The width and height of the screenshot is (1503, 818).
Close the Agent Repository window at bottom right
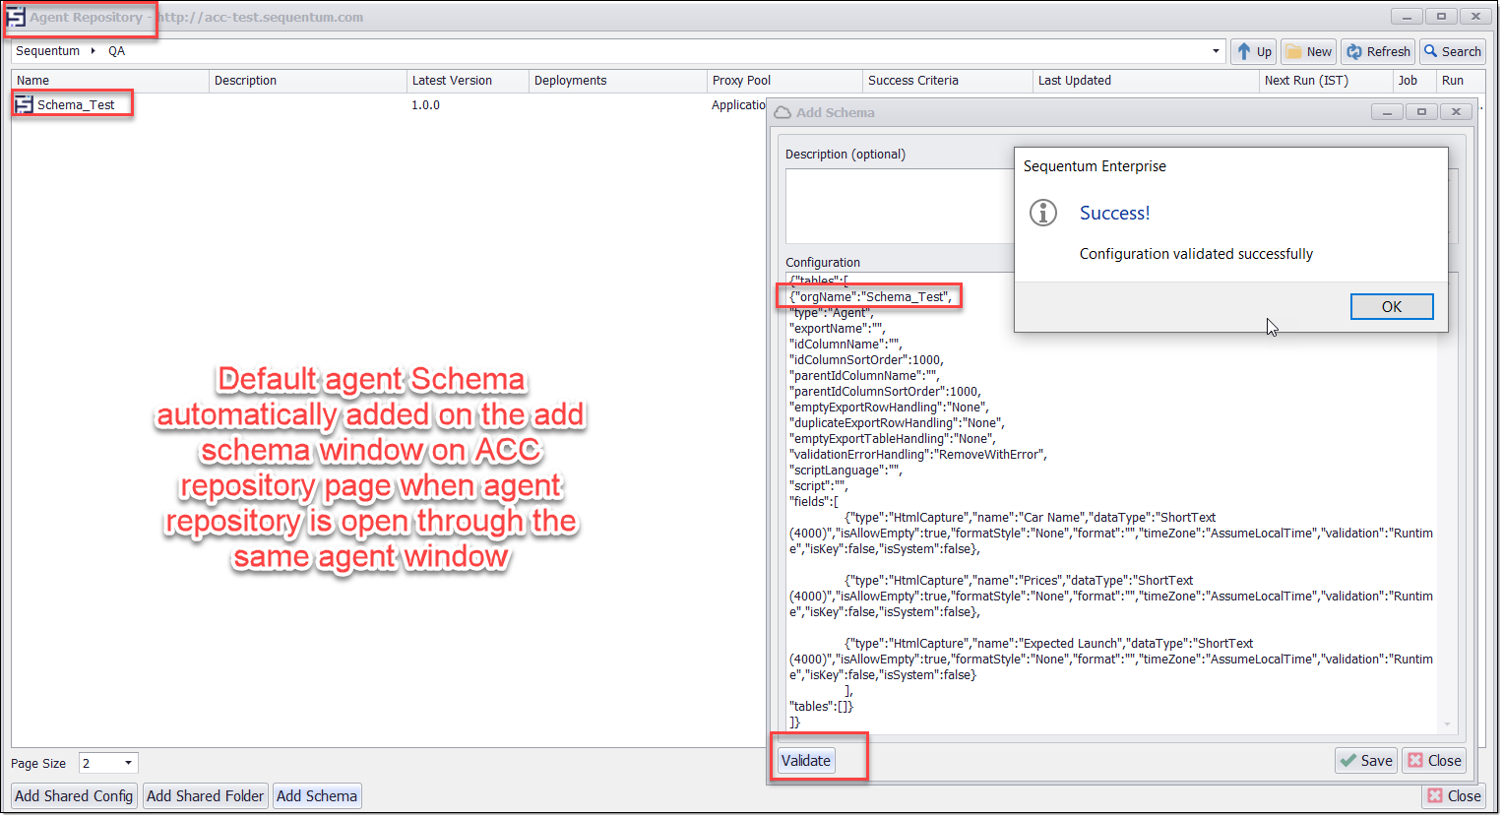[1454, 796]
